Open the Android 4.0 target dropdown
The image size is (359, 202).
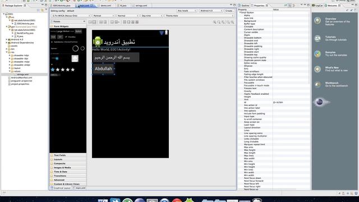(x=211, y=11)
